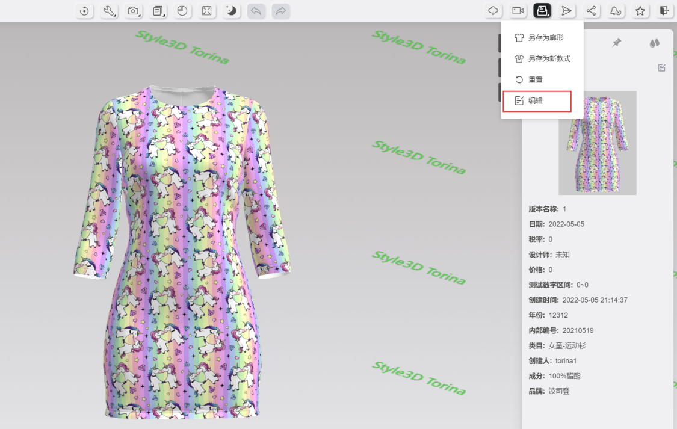Click the exit door icon
This screenshot has height=429, width=677.
pyautogui.click(x=664, y=11)
